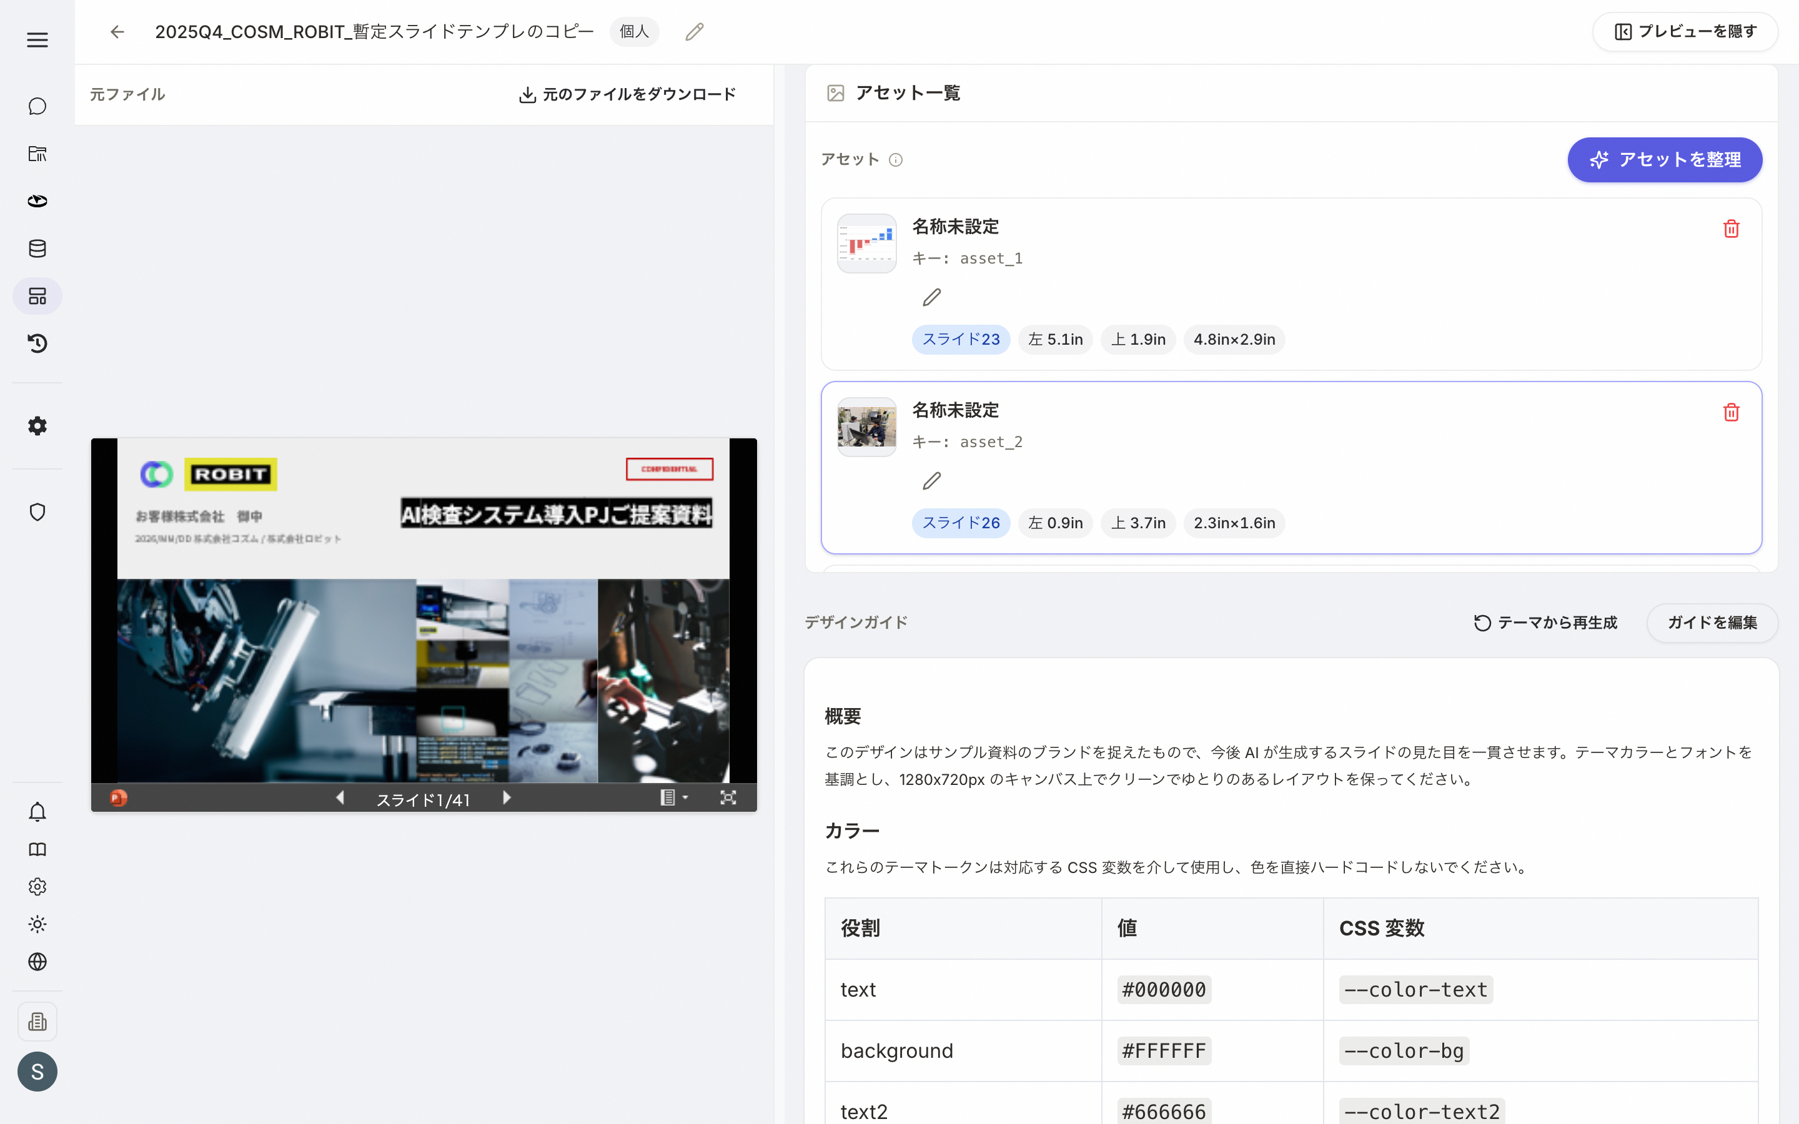Screen dimensions: 1799x1124
Task: Click アセットを整理 button
Action: coord(1665,160)
